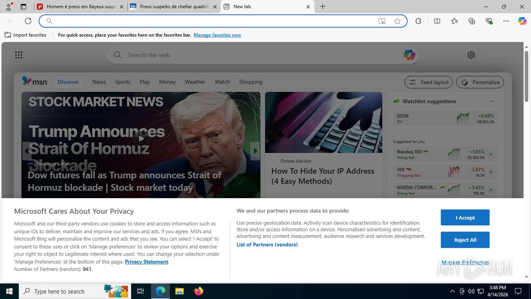Click the Copilot icon in the web search box
The image size is (531, 299).
[x=409, y=55]
